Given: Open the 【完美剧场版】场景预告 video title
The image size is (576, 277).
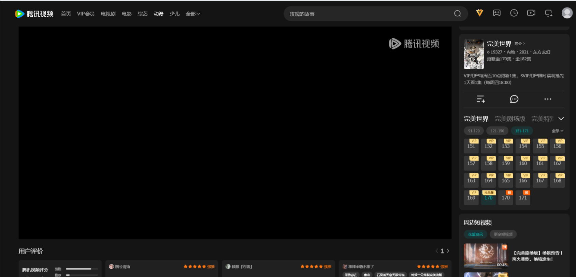Looking at the screenshot, I should point(537,256).
